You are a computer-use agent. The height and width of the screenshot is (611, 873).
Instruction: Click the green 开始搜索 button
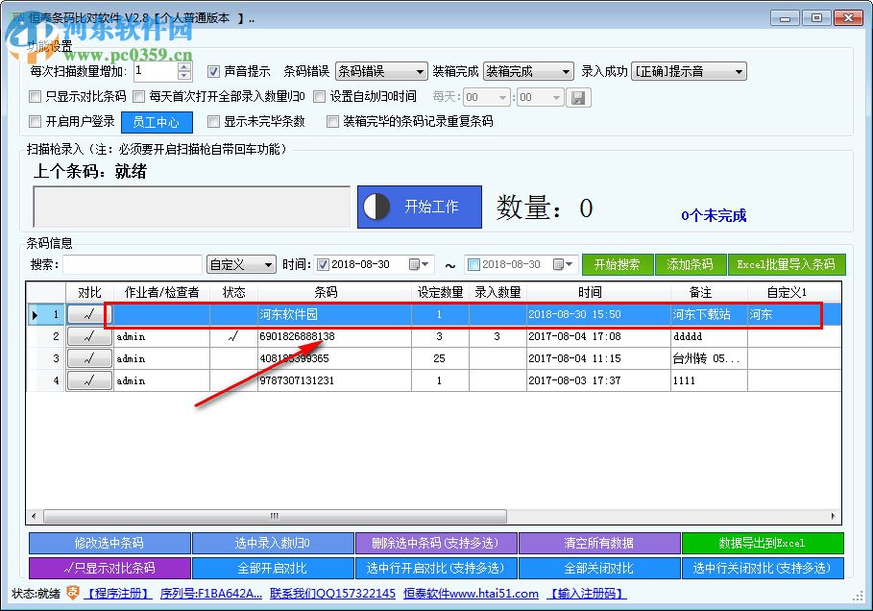click(x=618, y=264)
